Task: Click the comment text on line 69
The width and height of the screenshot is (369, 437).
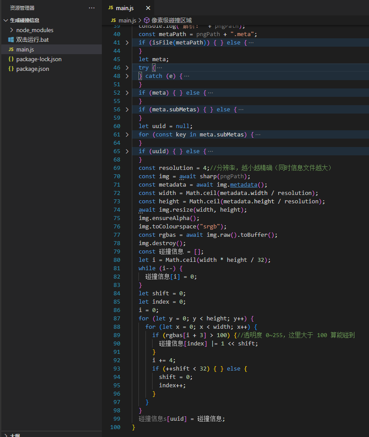Action: point(271,168)
